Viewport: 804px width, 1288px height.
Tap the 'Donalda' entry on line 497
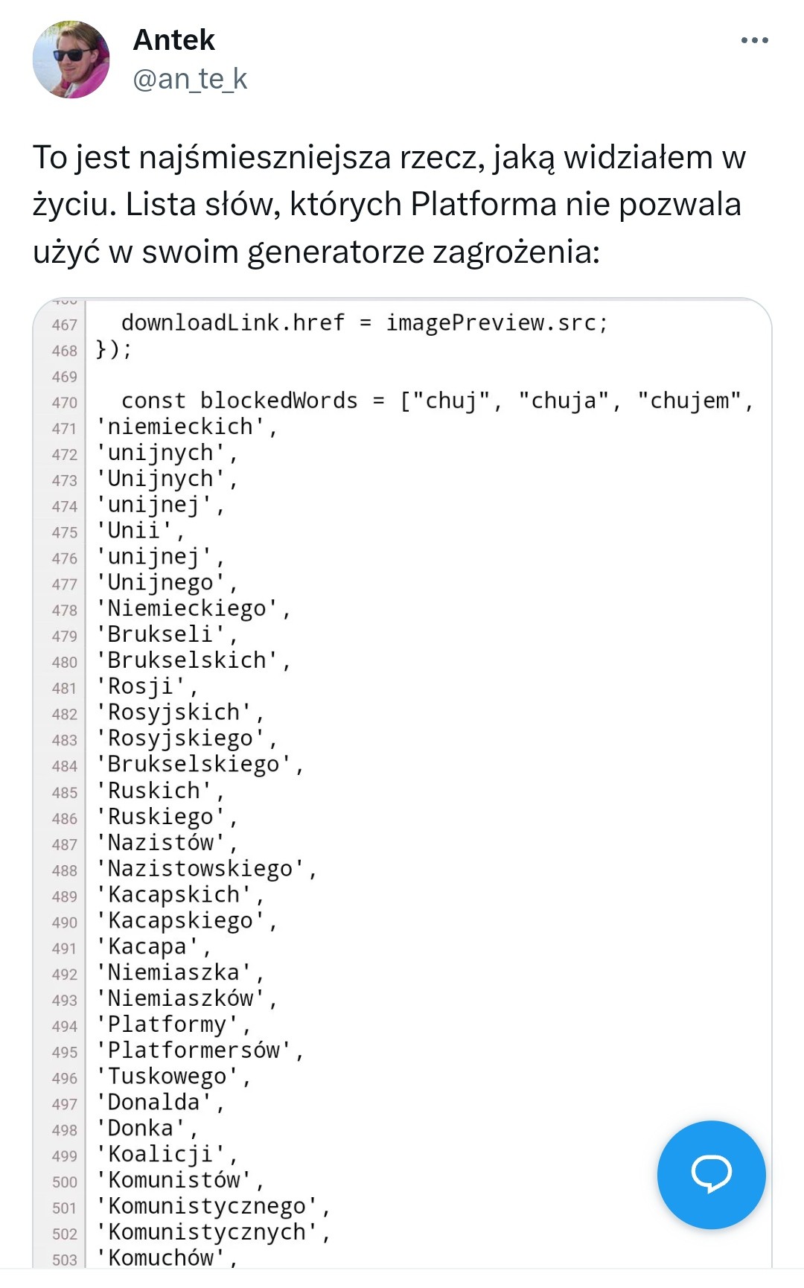coord(160,1103)
